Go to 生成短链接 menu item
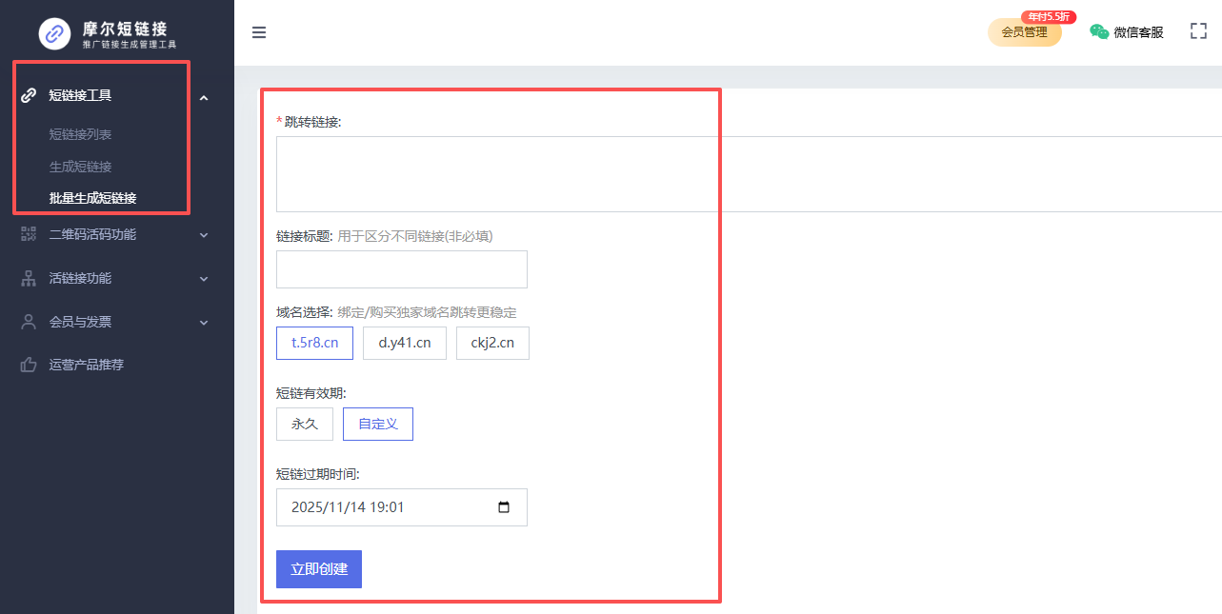 point(81,167)
